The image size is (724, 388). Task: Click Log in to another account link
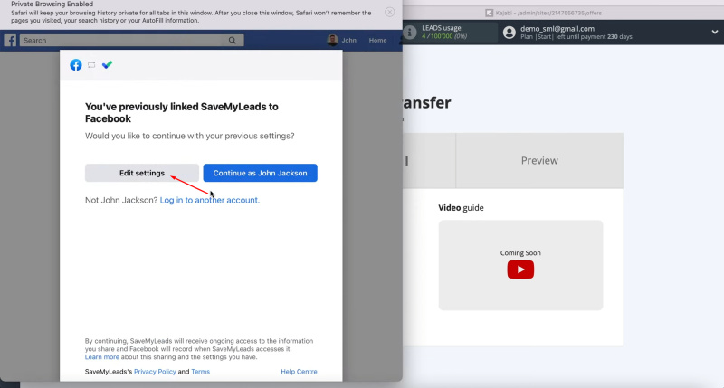click(x=210, y=200)
